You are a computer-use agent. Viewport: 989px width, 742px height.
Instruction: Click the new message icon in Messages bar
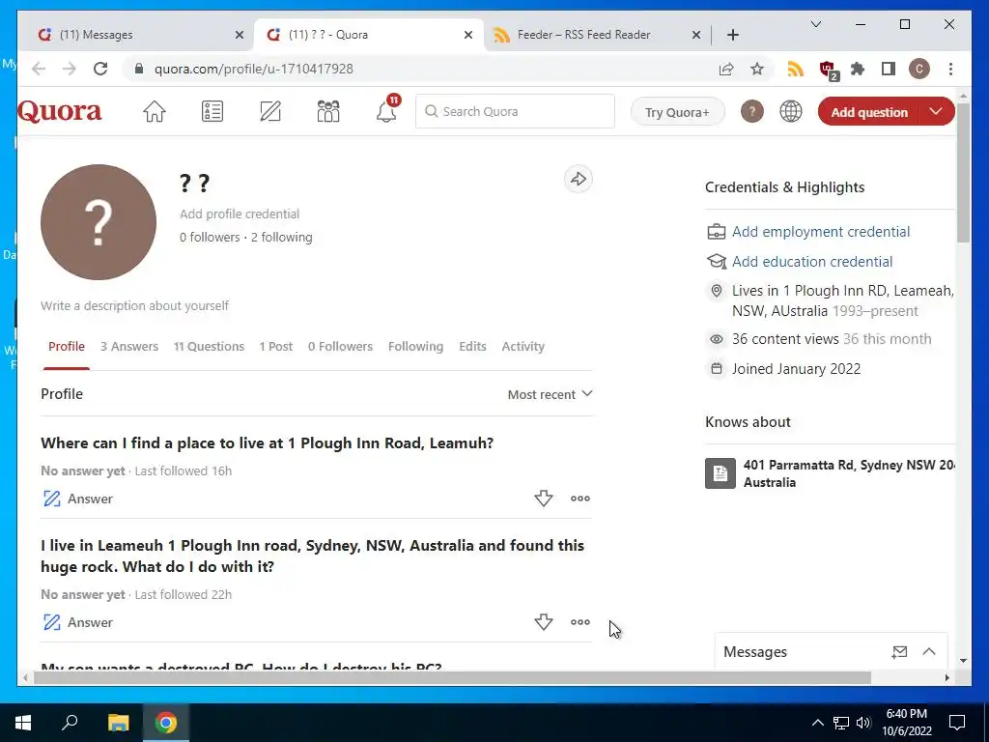click(x=899, y=652)
